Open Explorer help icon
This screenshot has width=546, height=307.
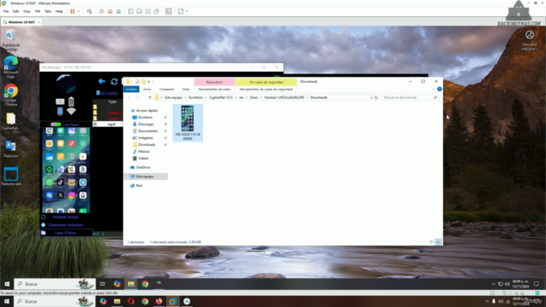[439, 89]
